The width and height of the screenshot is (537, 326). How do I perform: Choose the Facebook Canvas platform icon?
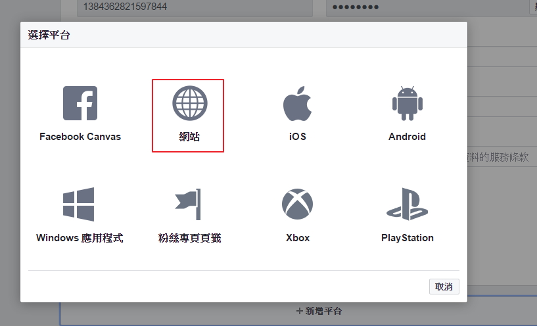click(80, 103)
